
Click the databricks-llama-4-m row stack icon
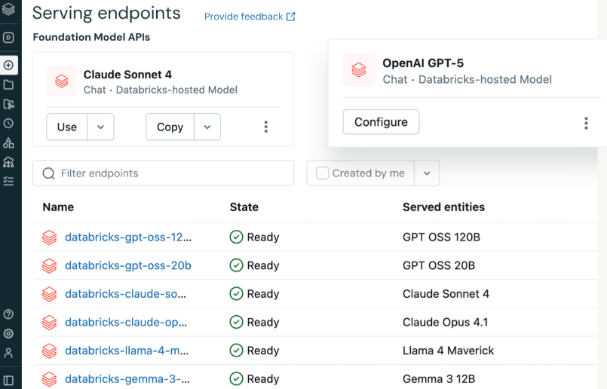point(49,351)
